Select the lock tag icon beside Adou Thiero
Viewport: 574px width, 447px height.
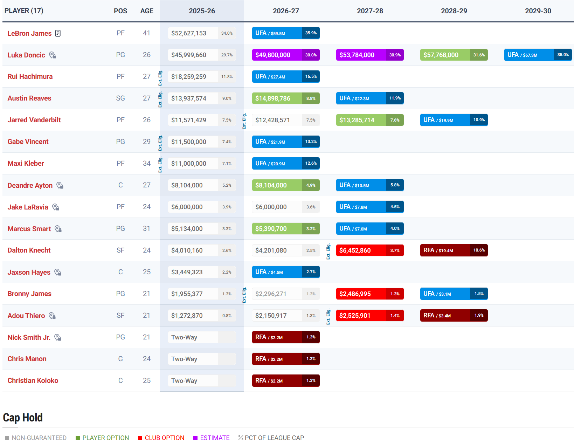(x=53, y=316)
